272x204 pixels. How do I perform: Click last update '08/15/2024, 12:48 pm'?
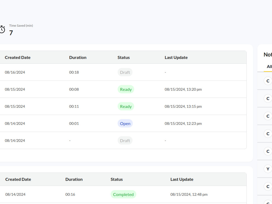pyautogui.click(x=189, y=194)
